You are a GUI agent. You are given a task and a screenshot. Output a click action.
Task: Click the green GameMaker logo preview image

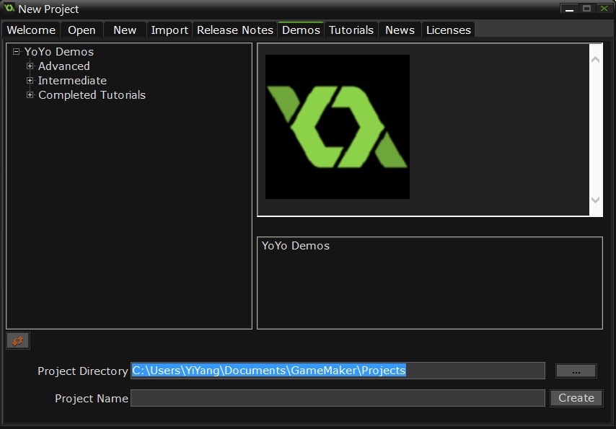338,127
